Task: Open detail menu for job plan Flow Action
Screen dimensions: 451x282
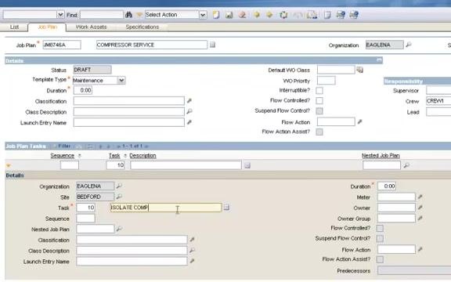Action: click(x=359, y=122)
